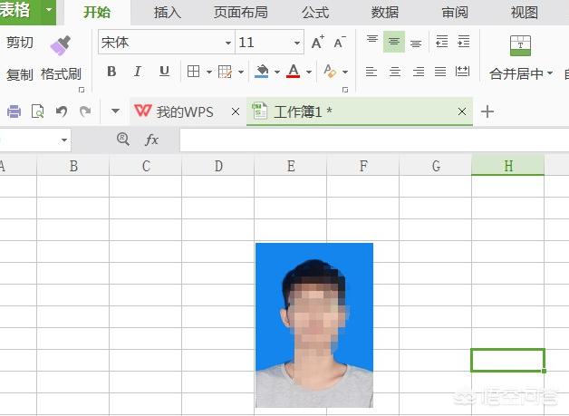Open borders dropdown arrow
569x416 pixels.
pyautogui.click(x=209, y=72)
